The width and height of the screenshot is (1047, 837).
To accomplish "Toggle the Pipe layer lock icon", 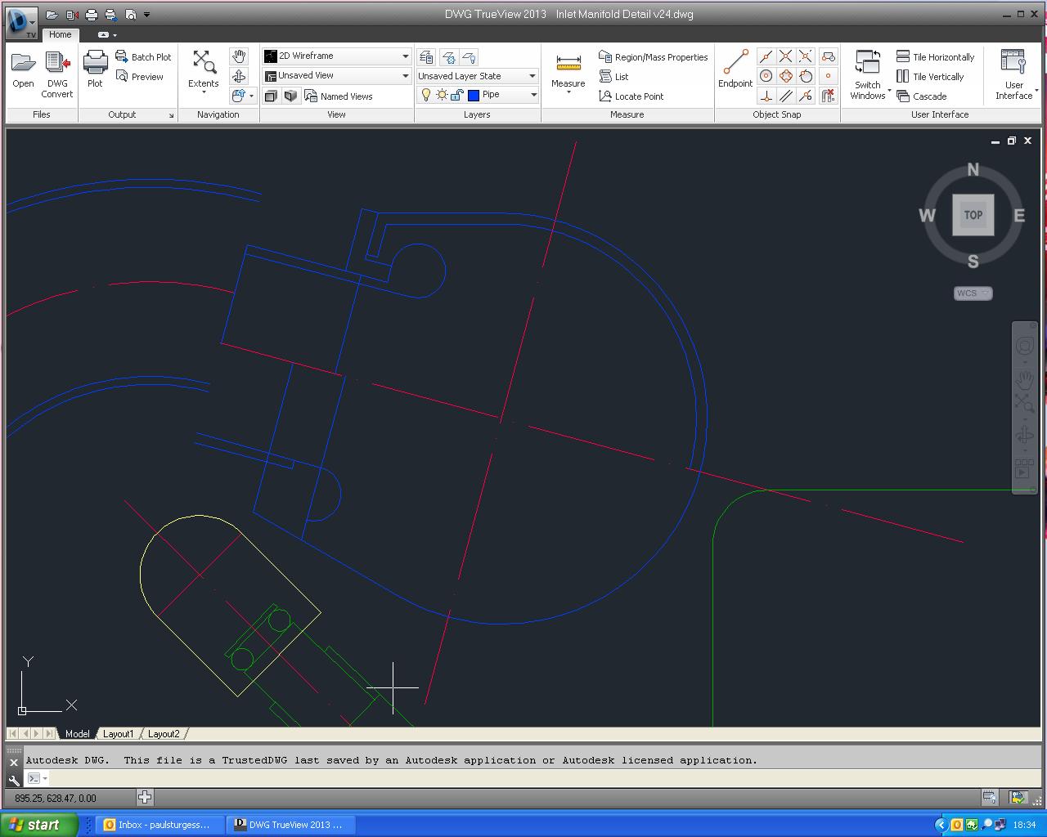I will pyautogui.click(x=457, y=95).
